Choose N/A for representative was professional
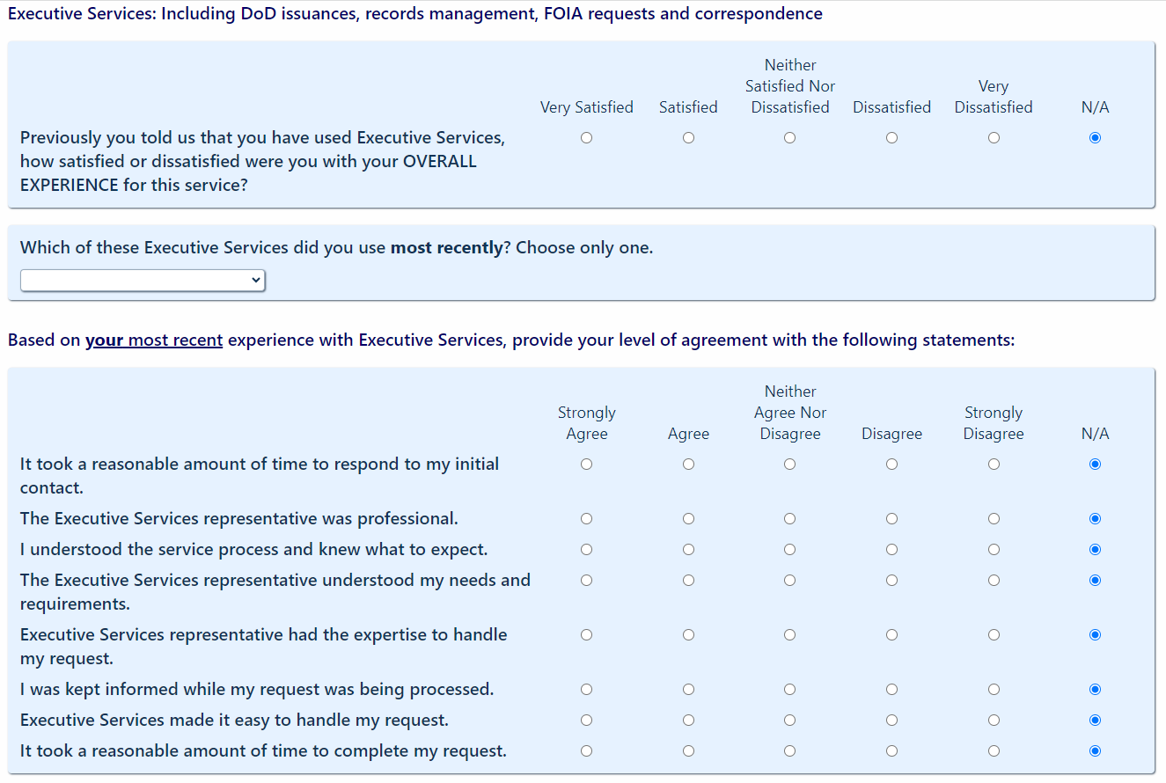The image size is (1166, 783). pyautogui.click(x=1095, y=519)
